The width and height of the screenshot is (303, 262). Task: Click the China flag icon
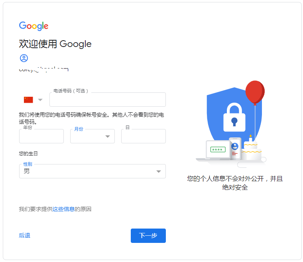28,100
